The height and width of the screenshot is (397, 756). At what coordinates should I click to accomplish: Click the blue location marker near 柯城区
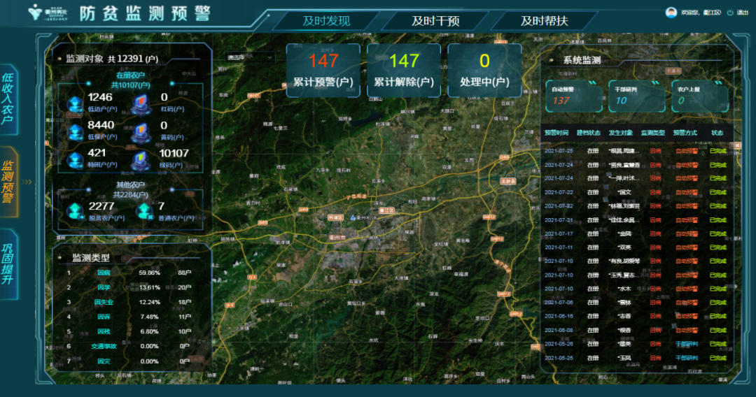pyautogui.click(x=353, y=218)
